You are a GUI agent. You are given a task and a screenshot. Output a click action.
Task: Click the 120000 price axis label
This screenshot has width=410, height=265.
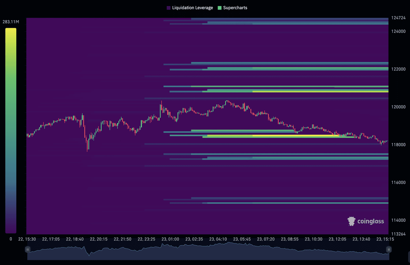(398, 107)
